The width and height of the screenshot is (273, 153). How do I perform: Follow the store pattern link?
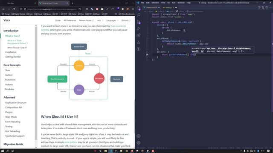(x=71, y=142)
